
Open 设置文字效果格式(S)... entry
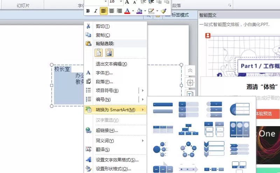(x=115, y=160)
